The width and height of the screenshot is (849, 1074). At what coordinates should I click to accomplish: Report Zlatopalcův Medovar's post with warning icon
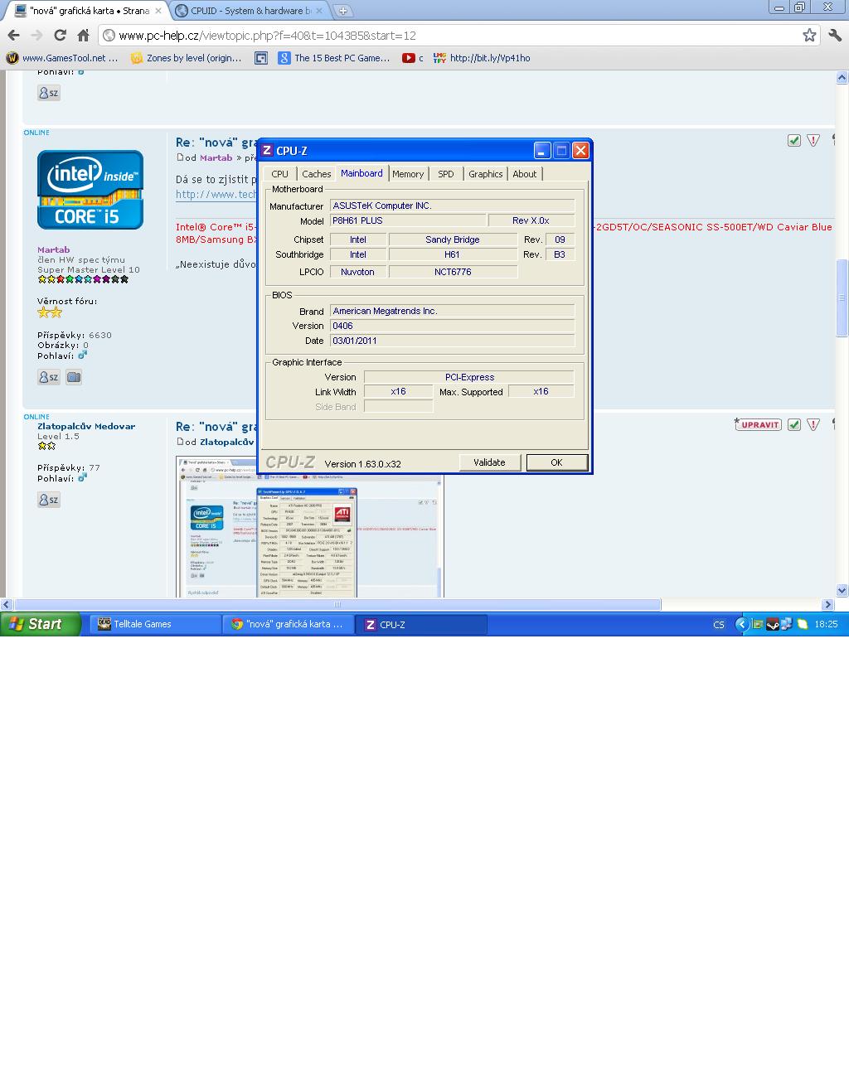[x=813, y=424]
